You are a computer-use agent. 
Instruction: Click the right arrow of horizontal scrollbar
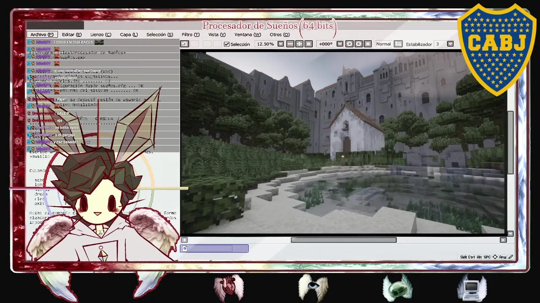pos(503,240)
